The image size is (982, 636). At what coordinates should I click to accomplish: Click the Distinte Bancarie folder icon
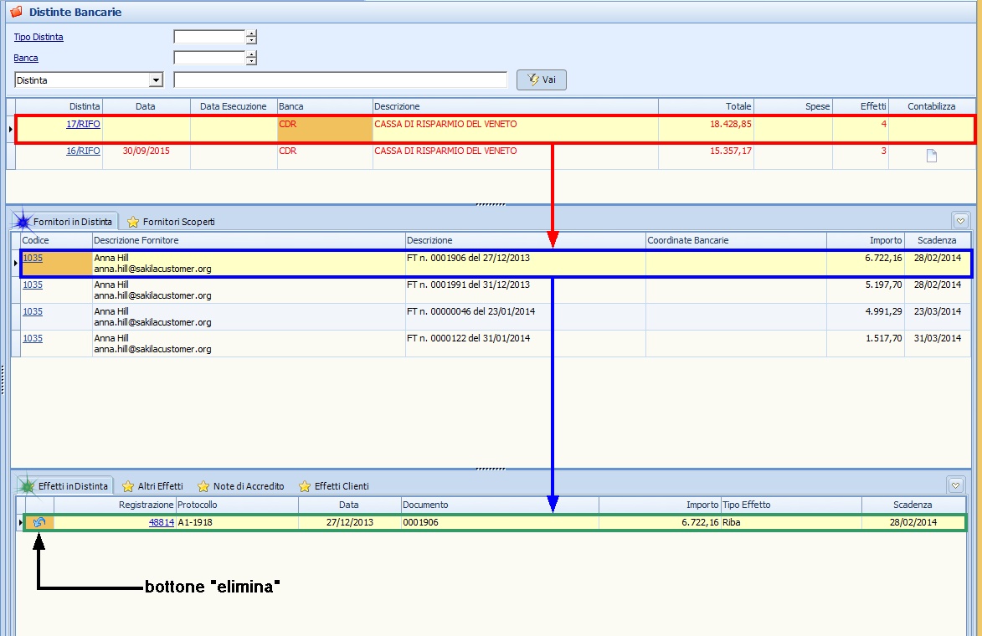16,13
